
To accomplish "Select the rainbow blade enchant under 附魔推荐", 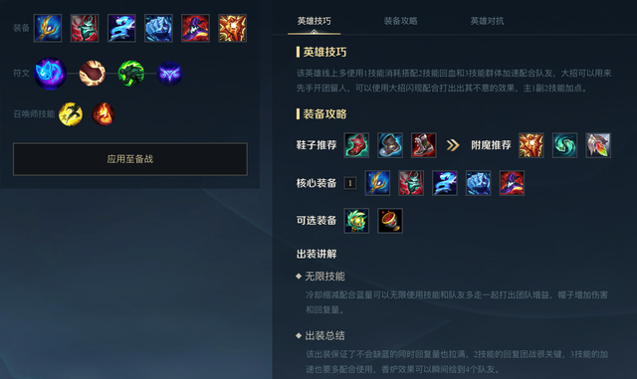I will coord(598,145).
